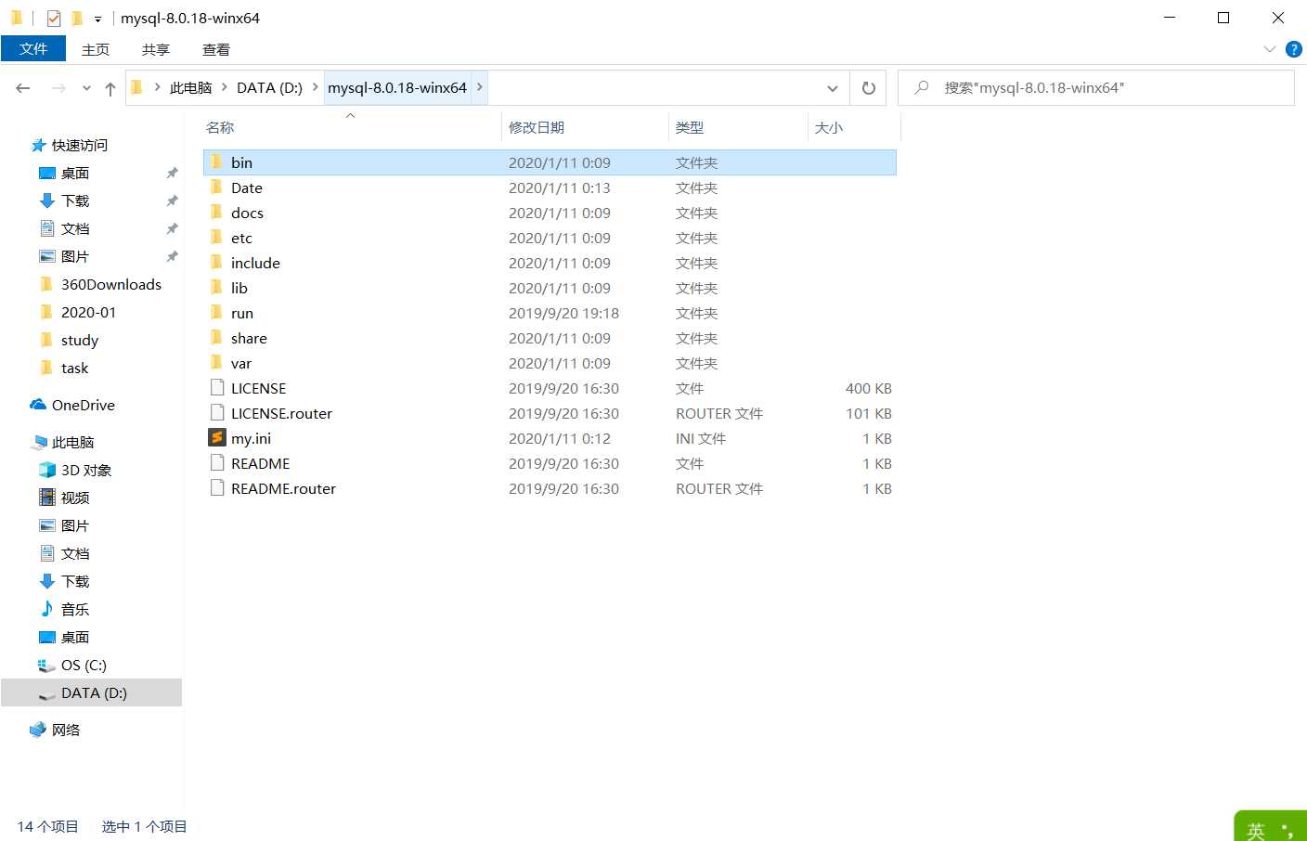Select the LICENSE file icon
The width and height of the screenshot is (1307, 841).
tap(217, 387)
